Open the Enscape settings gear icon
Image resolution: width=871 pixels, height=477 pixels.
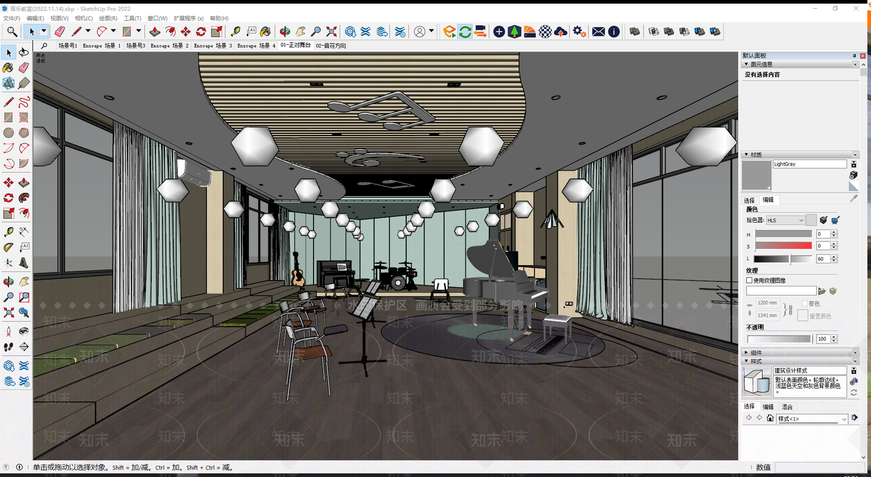579,32
